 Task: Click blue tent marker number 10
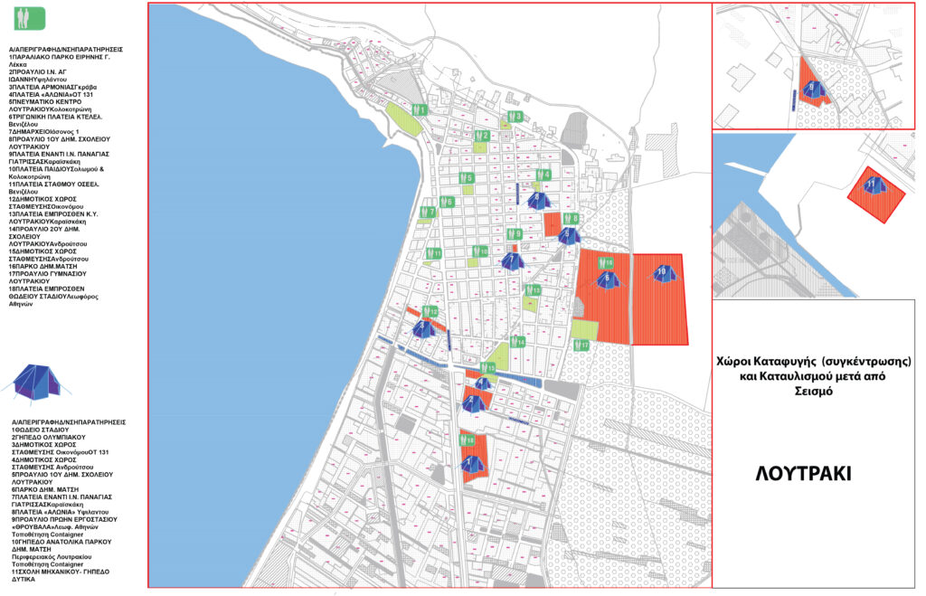pos(662,273)
